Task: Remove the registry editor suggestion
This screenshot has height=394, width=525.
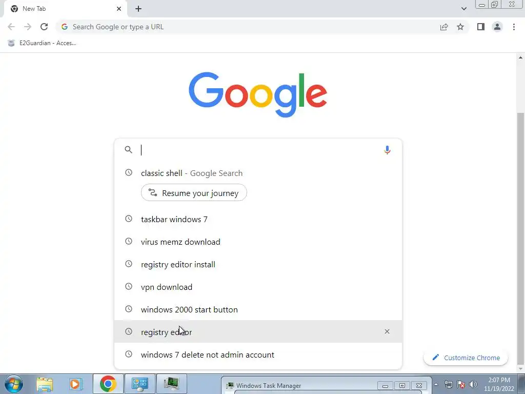Action: pyautogui.click(x=387, y=331)
